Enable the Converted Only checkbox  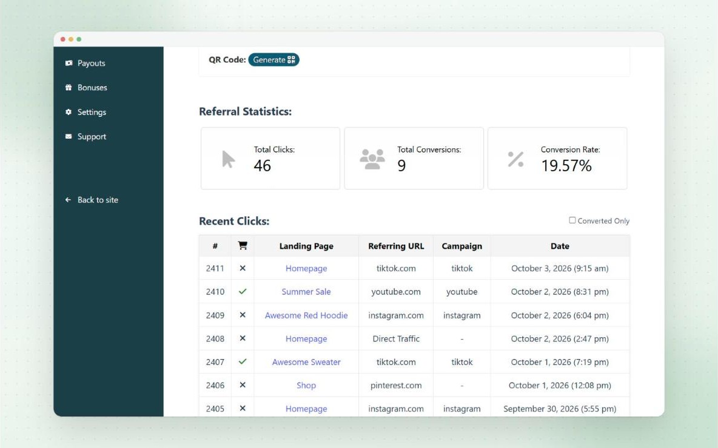click(572, 220)
